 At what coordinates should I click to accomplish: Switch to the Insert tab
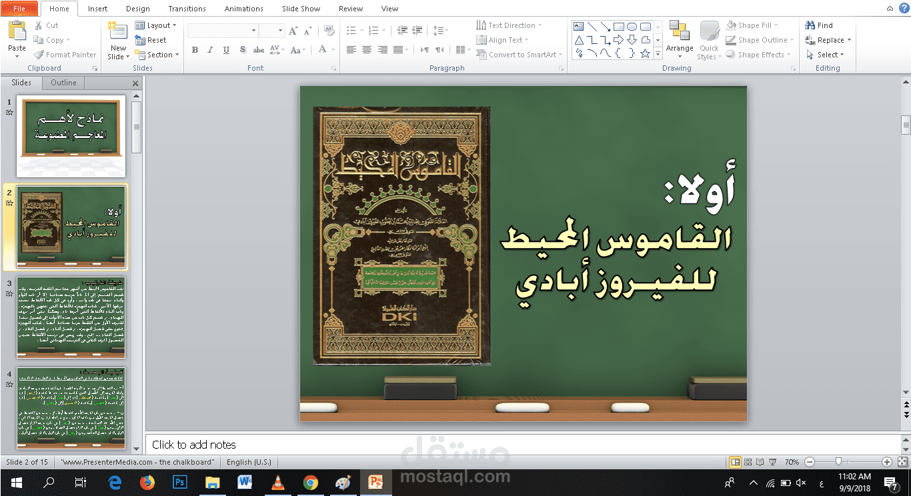coord(97,9)
